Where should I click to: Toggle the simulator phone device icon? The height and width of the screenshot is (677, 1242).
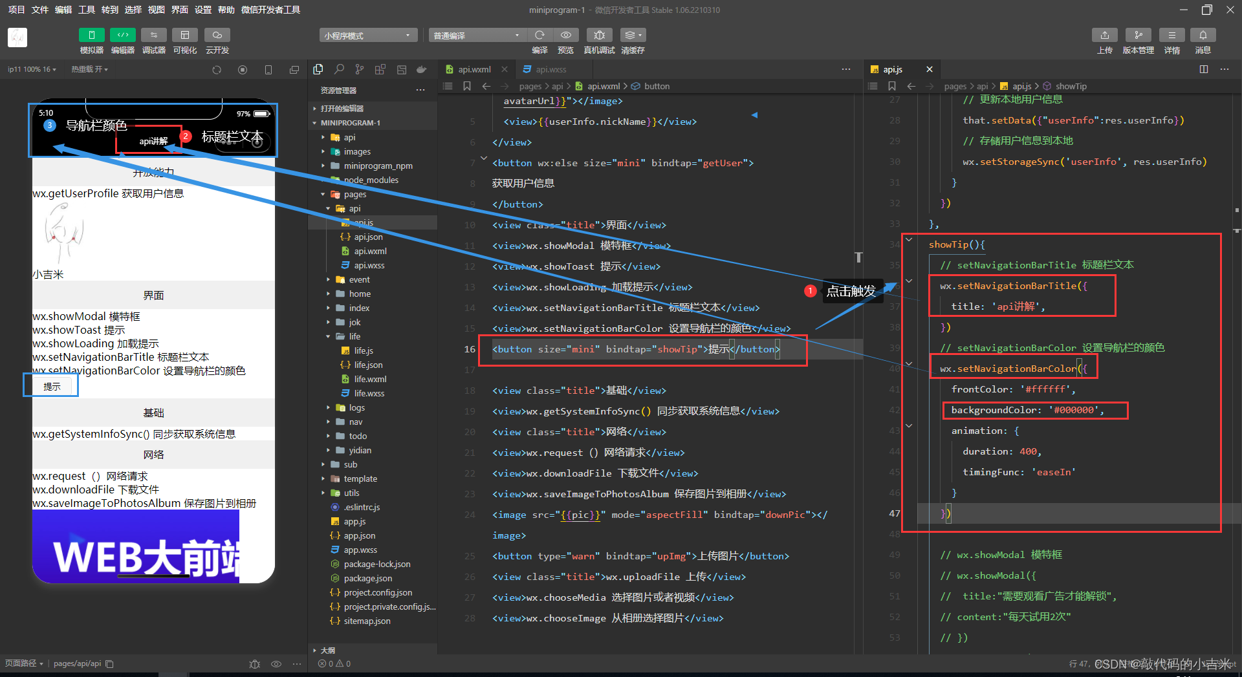click(268, 70)
